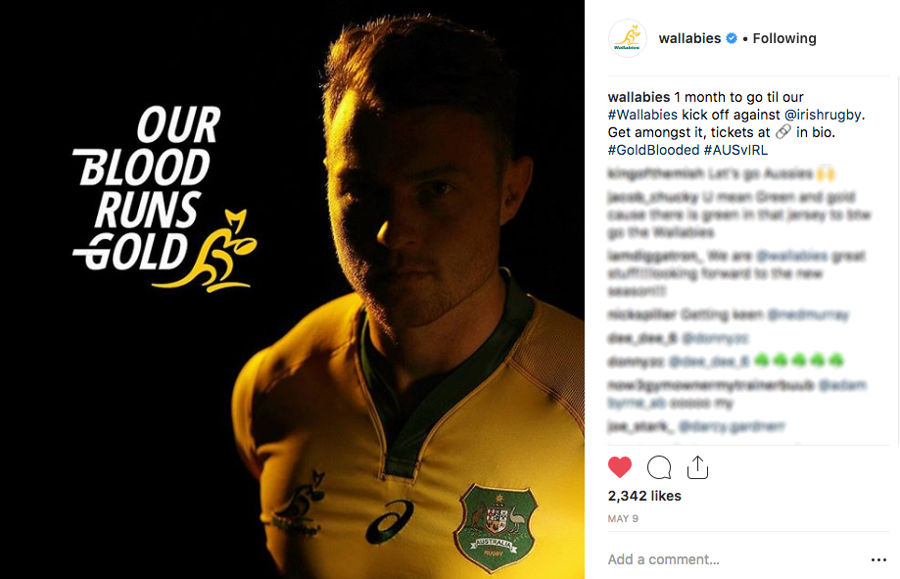The width and height of the screenshot is (900, 579).
Task: Click the #AUSvIRL hashtag
Action: tap(735, 150)
